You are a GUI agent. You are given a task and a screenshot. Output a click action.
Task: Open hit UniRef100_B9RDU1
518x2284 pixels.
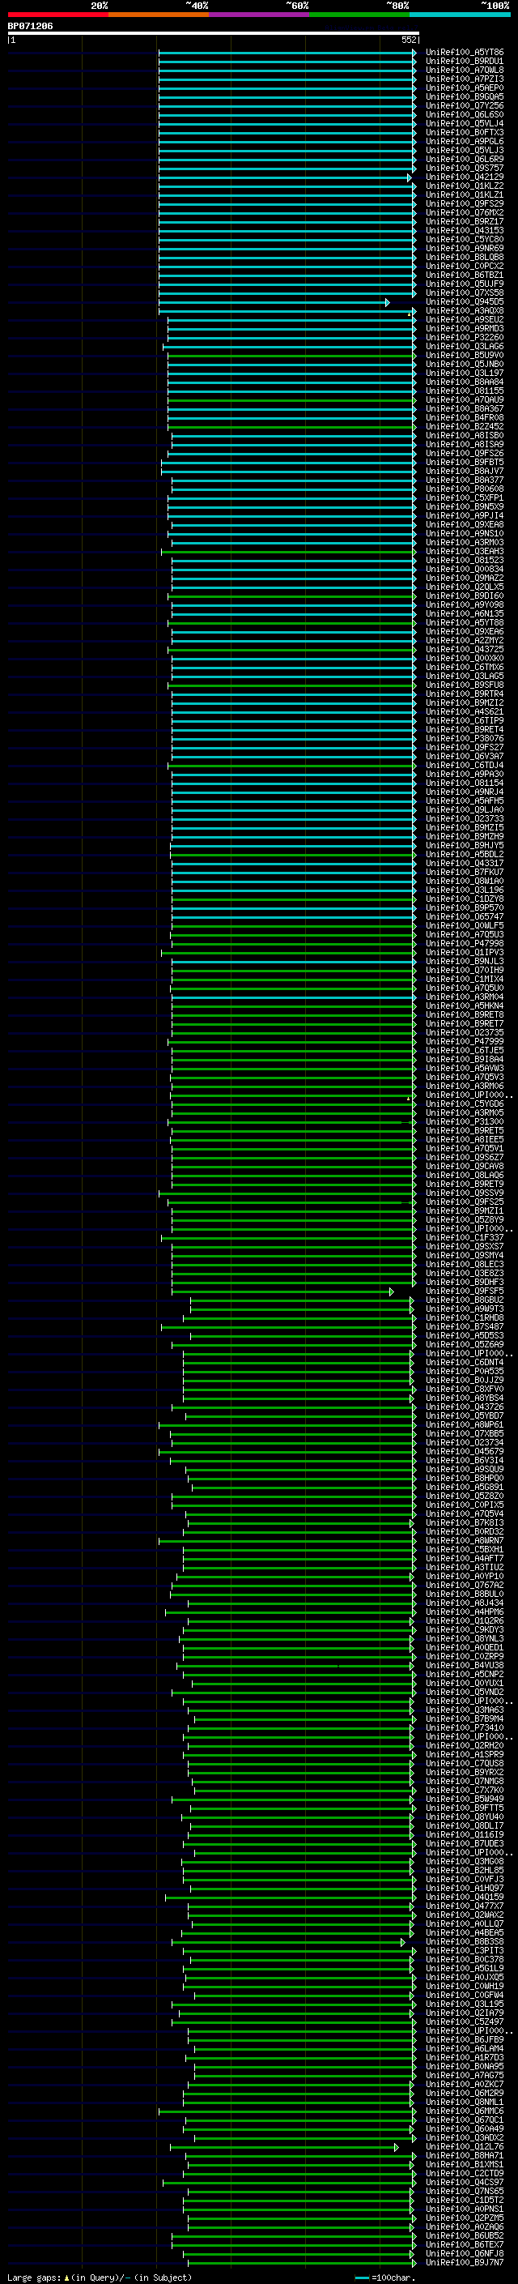pos(465,62)
